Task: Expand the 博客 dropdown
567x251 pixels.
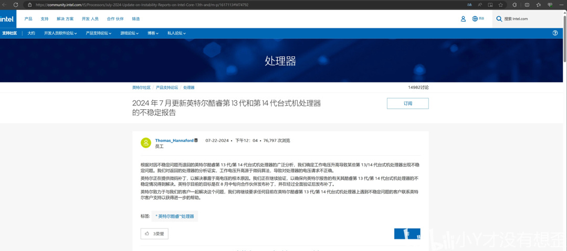Action: tap(153, 33)
